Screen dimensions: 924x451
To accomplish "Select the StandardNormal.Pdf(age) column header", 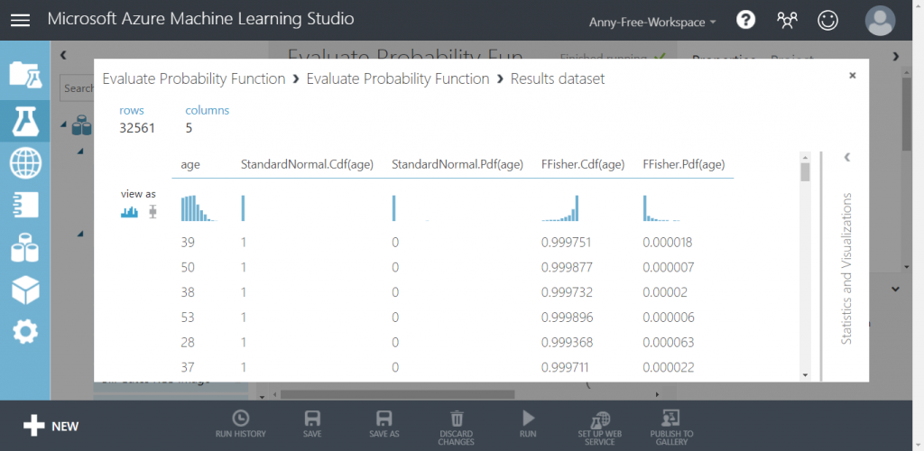I will coord(457,165).
